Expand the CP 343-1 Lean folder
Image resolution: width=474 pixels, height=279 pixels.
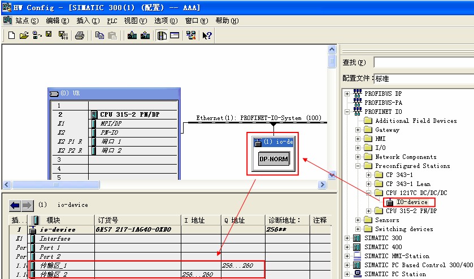coord(368,184)
